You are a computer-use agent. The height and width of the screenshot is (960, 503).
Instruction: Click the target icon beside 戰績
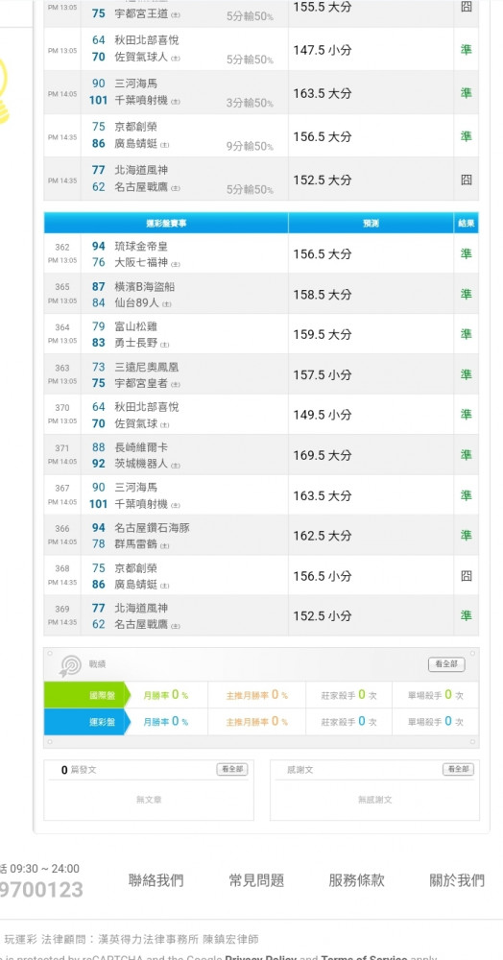click(x=70, y=665)
